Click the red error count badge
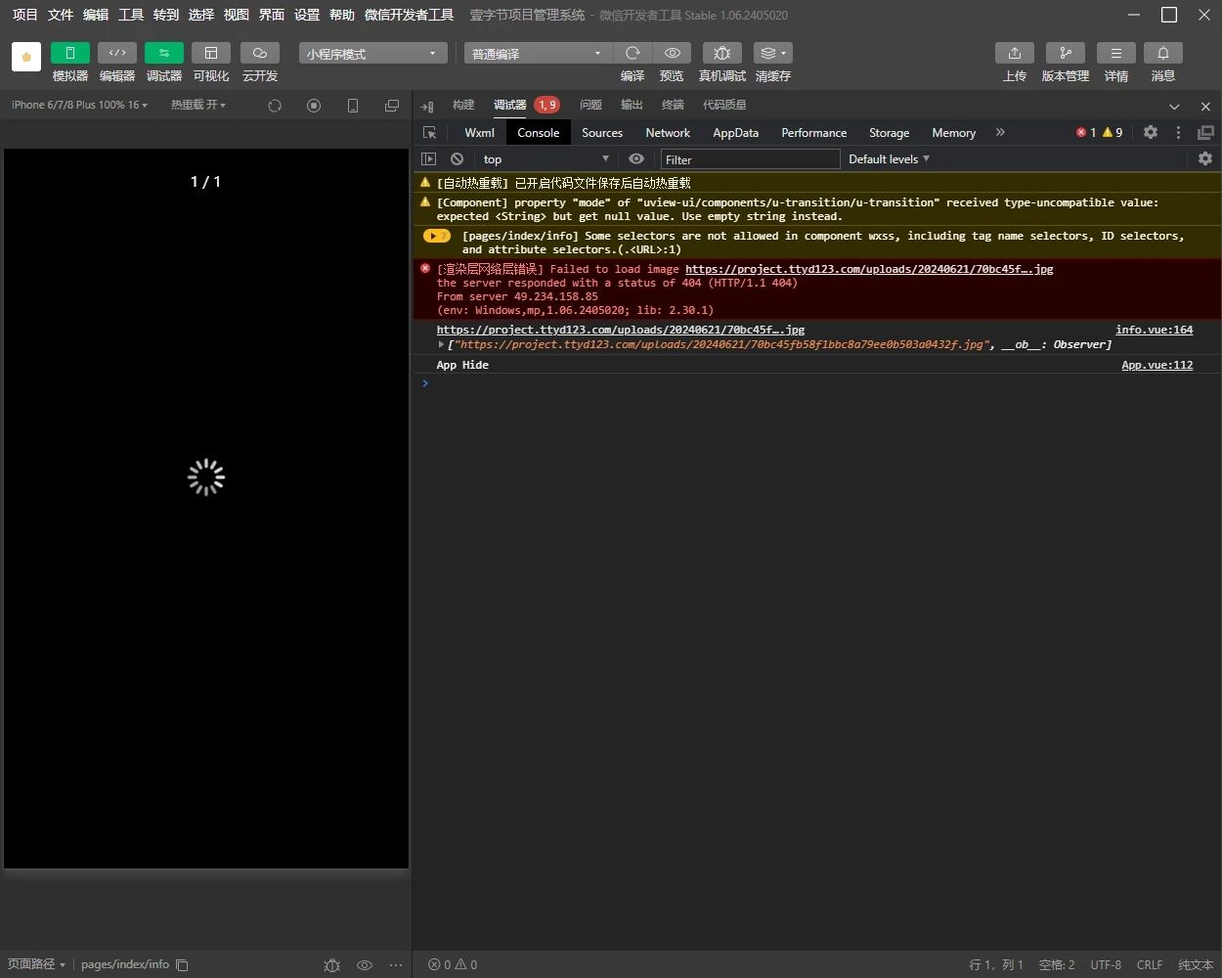Image resolution: width=1222 pixels, height=978 pixels. (1086, 132)
